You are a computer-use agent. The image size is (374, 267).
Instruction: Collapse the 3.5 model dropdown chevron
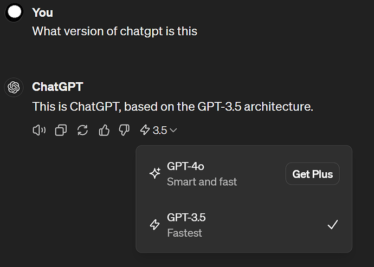tap(173, 131)
